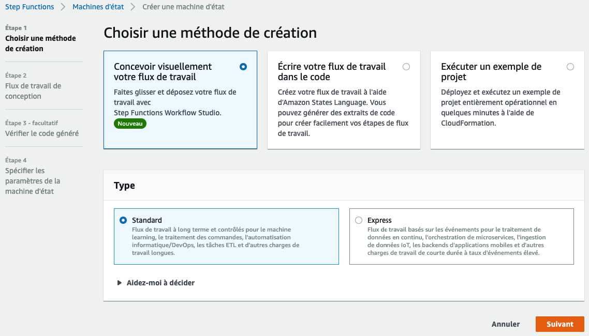Click breadcrumb chevron after Machines d'état
The image size is (589, 336).
pos(133,7)
